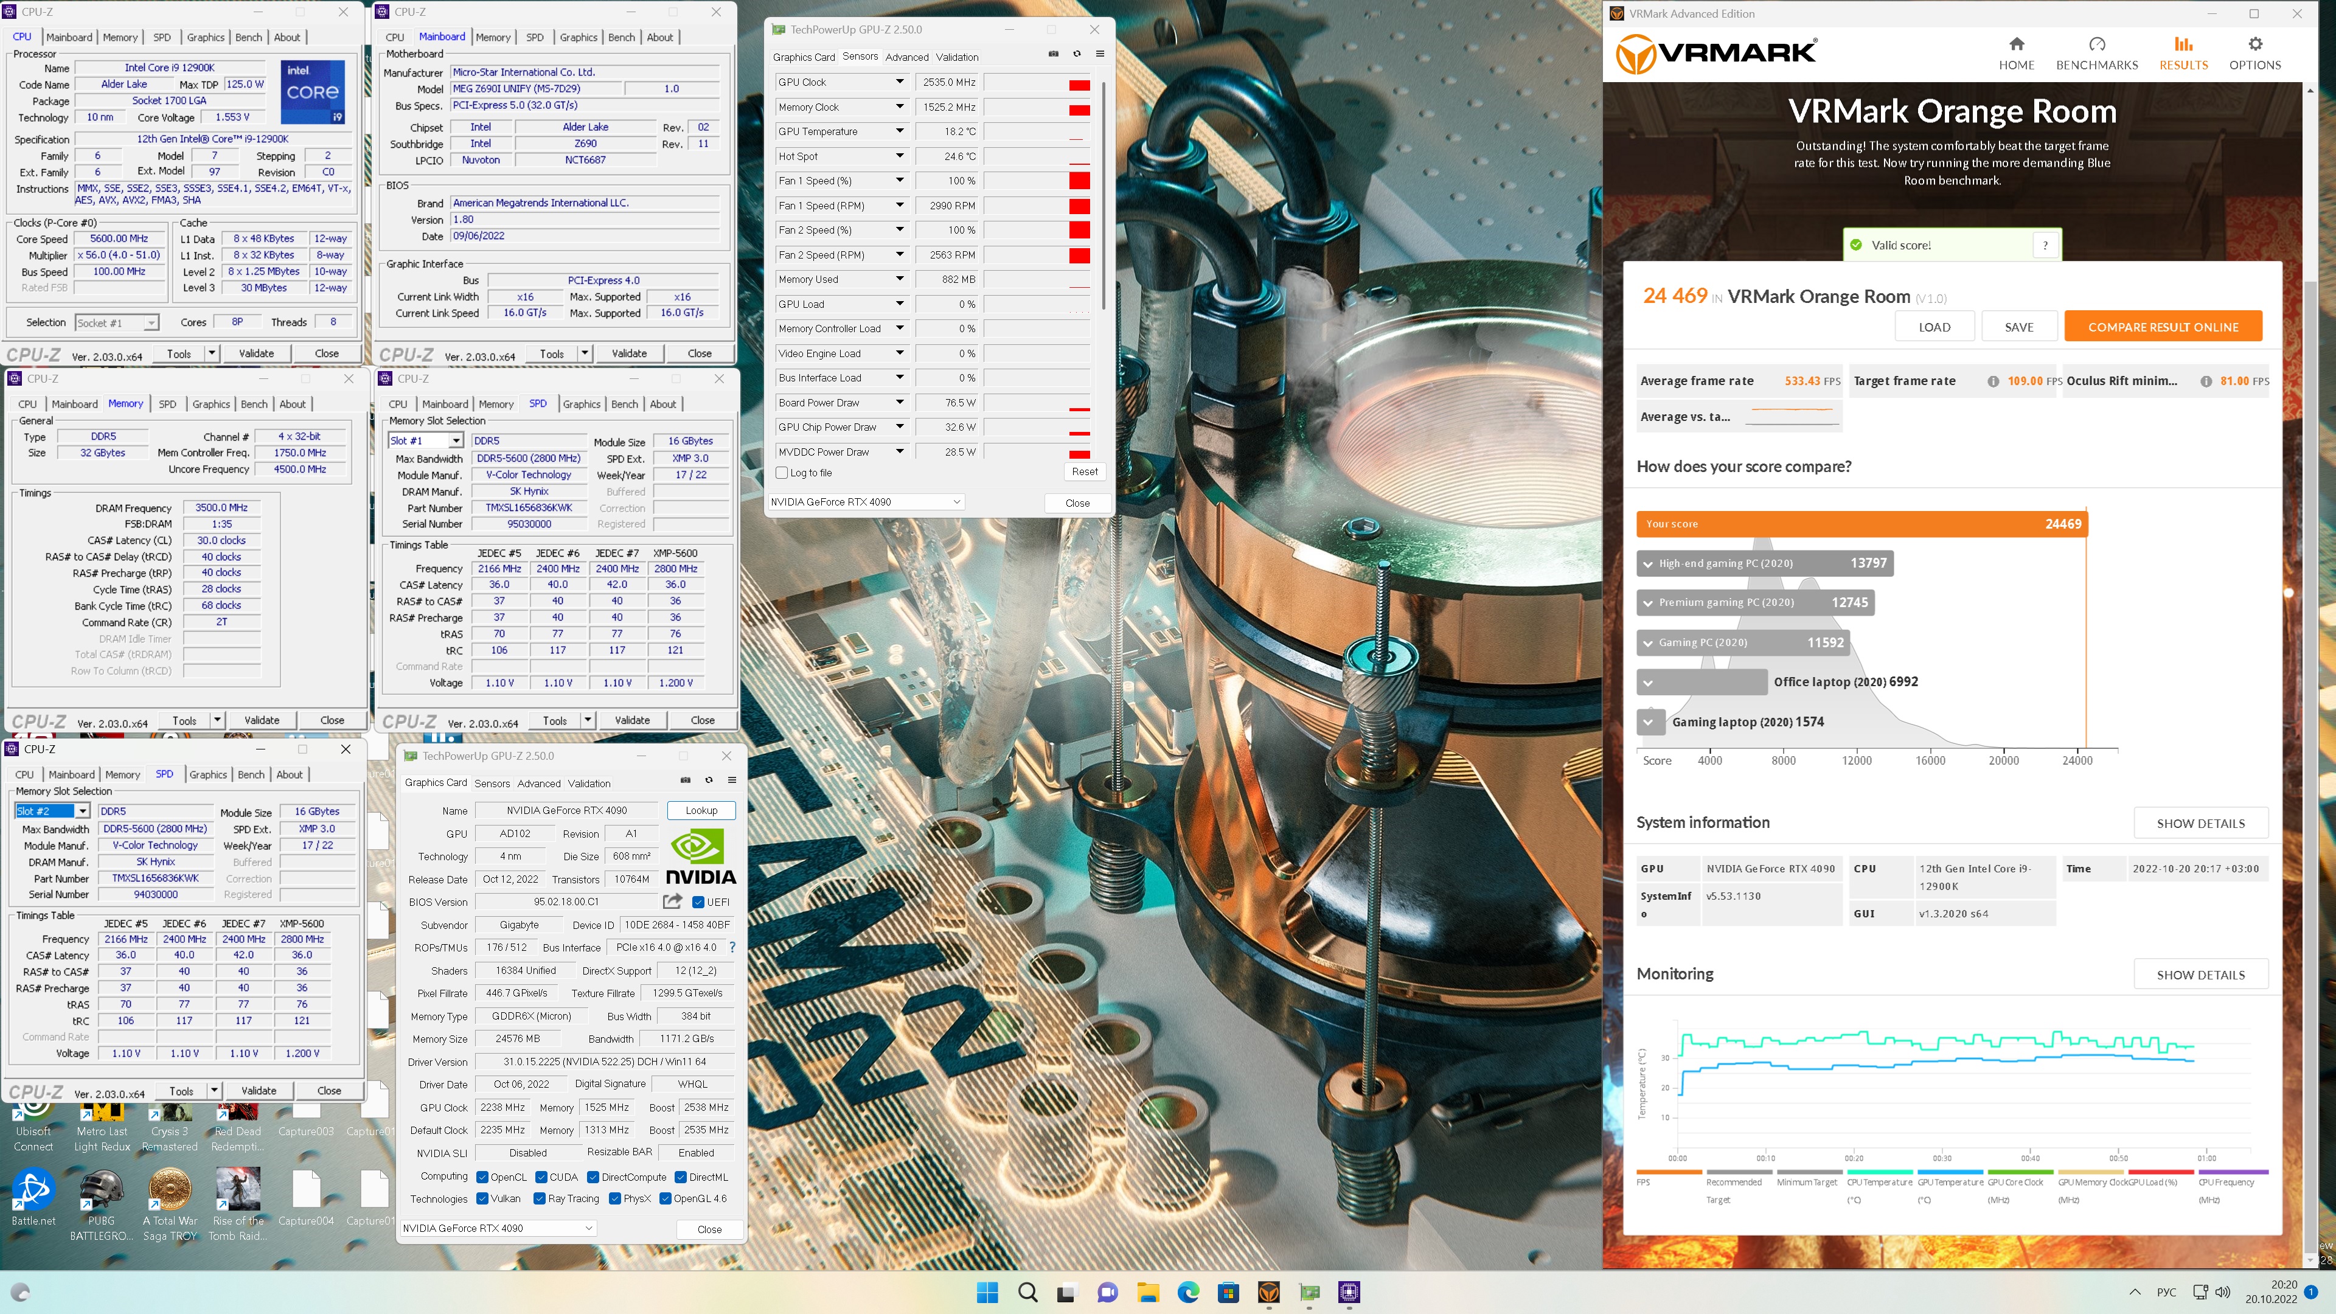The image size is (2336, 1314).
Task: Open Board Power Draw sensor dropdown arrow
Action: (x=900, y=401)
